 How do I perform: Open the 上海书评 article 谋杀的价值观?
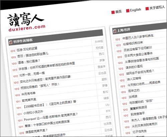pyautogui.click(x=134, y=67)
